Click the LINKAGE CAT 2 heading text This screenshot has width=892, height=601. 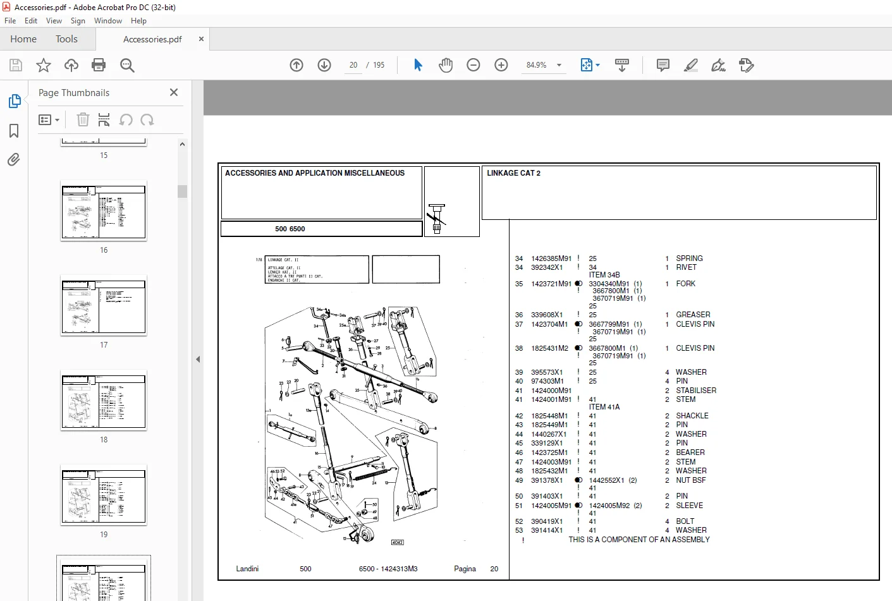(513, 173)
